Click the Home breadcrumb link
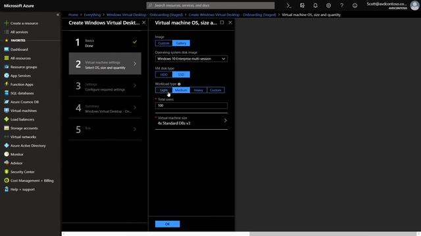The width and height of the screenshot is (421, 236). click(x=73, y=14)
